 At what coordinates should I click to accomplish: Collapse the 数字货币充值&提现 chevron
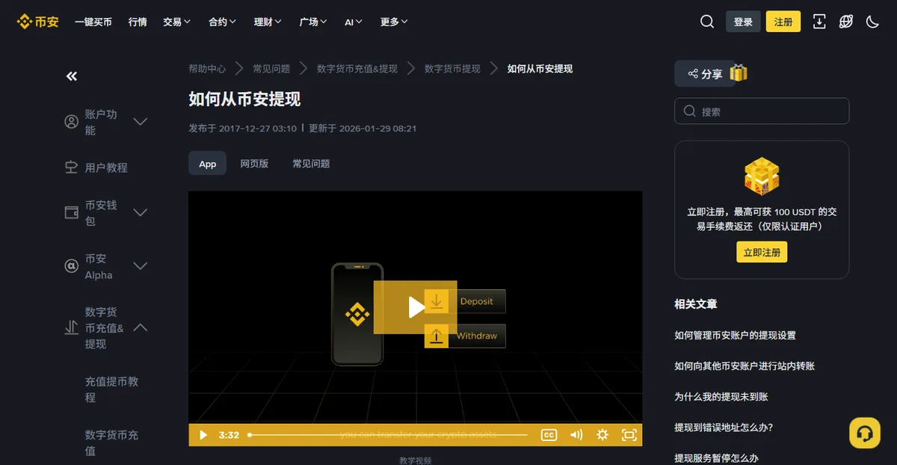(x=140, y=327)
